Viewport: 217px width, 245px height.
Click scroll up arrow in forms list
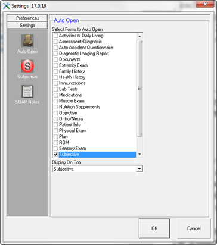(x=139, y=36)
